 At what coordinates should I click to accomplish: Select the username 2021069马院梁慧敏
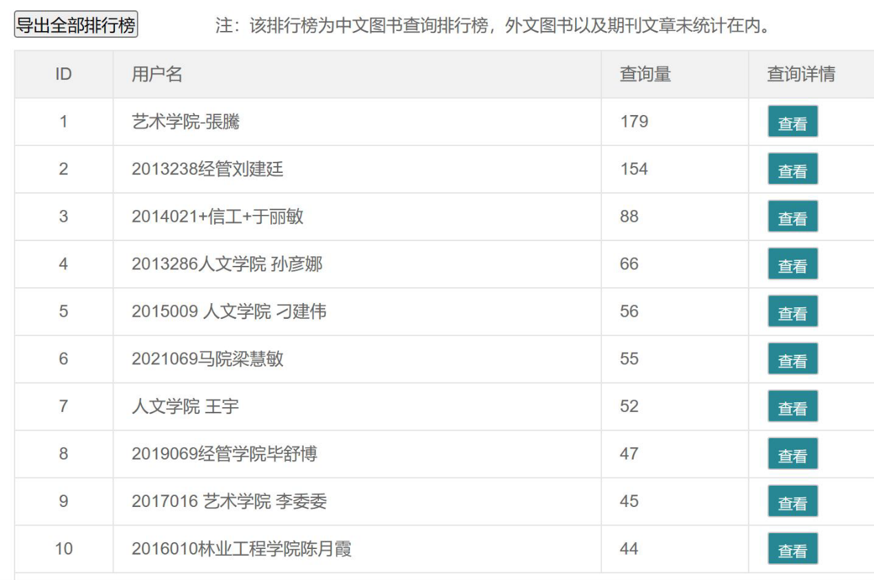coord(207,359)
